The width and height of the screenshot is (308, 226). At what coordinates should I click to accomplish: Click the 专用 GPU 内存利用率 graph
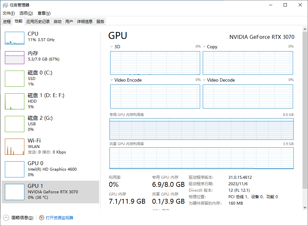(201, 129)
